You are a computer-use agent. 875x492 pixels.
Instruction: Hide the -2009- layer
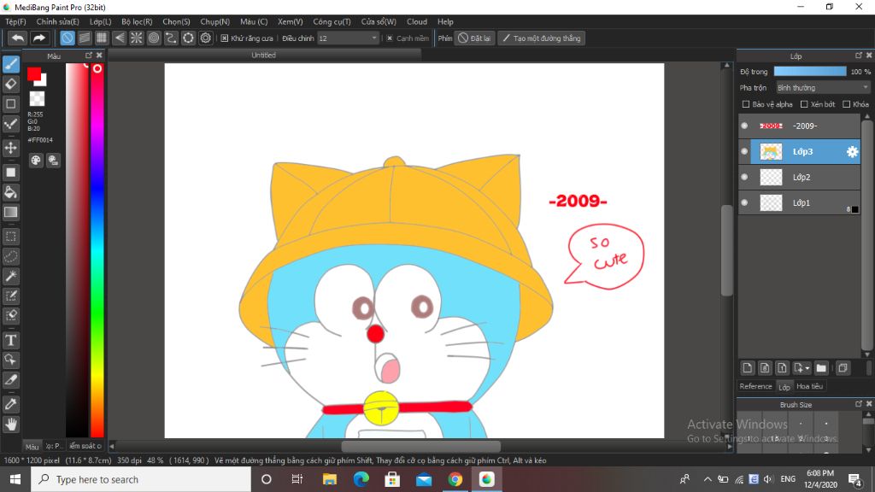[x=744, y=126]
